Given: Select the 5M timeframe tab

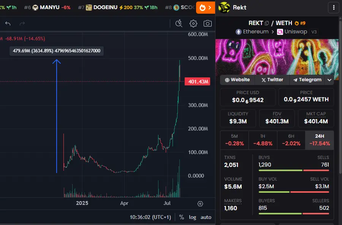Looking at the screenshot, I should click(234, 140).
